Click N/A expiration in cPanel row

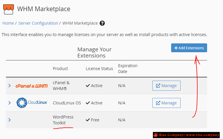(x=122, y=86)
